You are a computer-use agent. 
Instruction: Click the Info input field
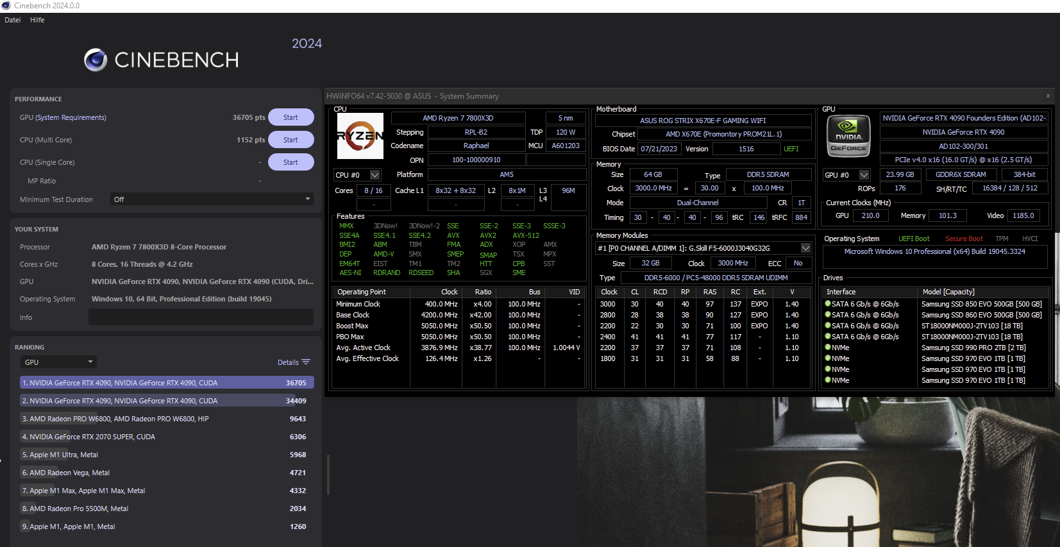pos(201,317)
